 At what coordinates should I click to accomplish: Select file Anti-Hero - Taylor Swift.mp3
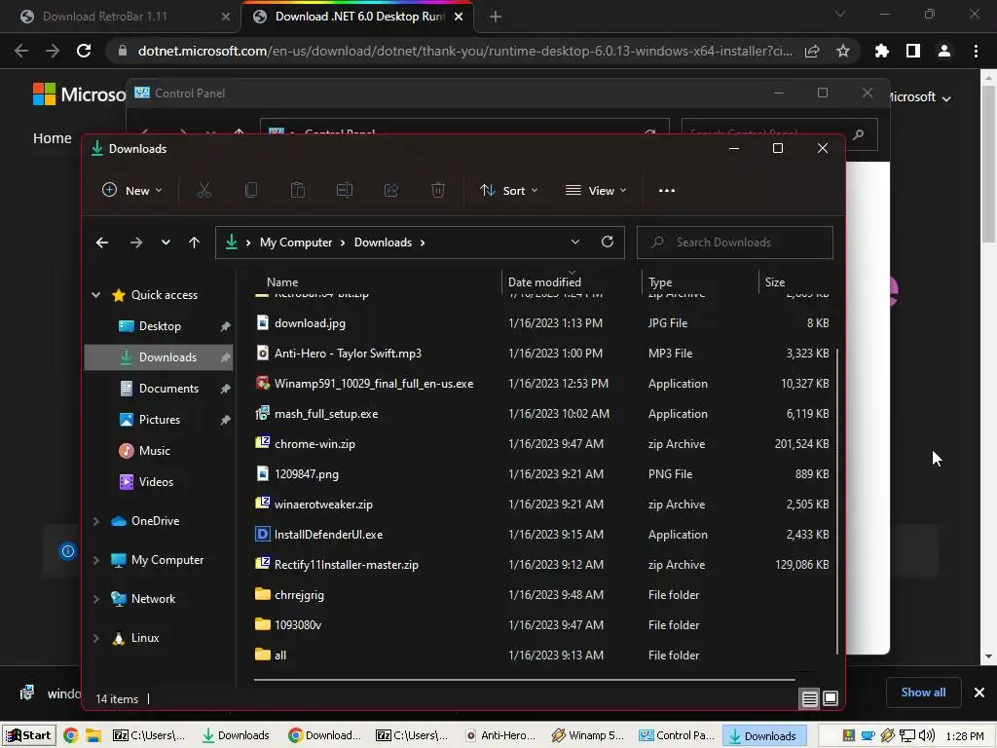542,353
